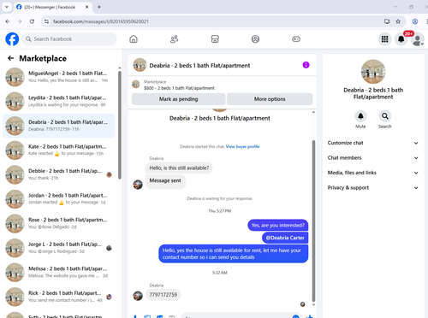The image size is (428, 318).
Task: Open the Jordan conversation
Action: [58, 199]
